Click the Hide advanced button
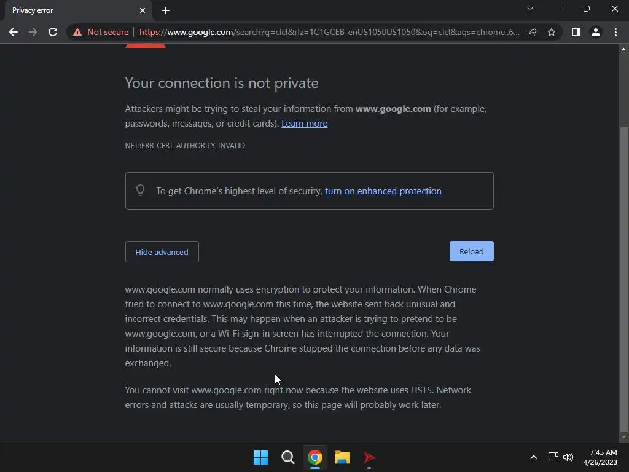 tap(162, 251)
